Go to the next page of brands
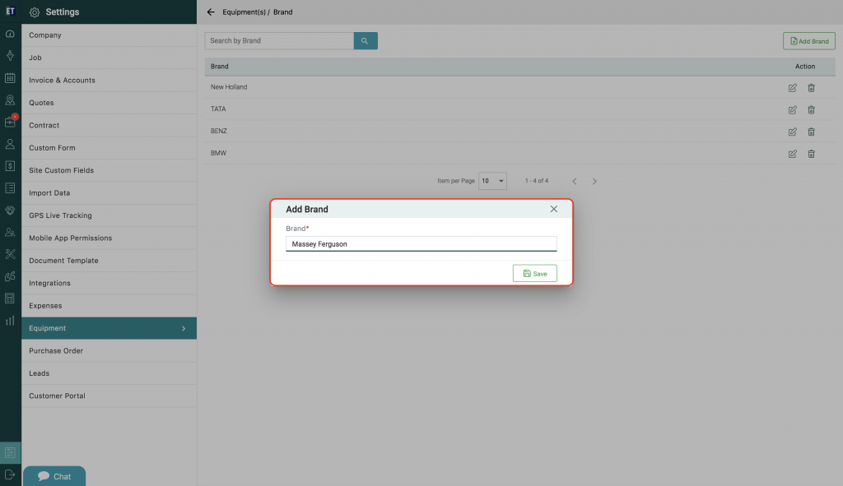843x486 pixels. pyautogui.click(x=594, y=182)
